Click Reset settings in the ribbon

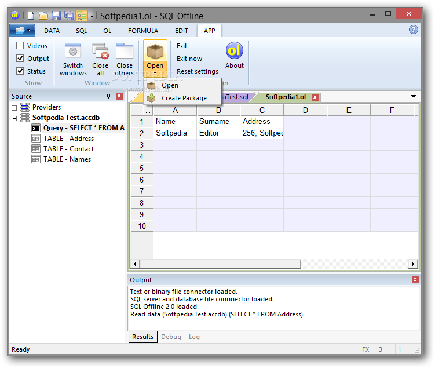(198, 71)
